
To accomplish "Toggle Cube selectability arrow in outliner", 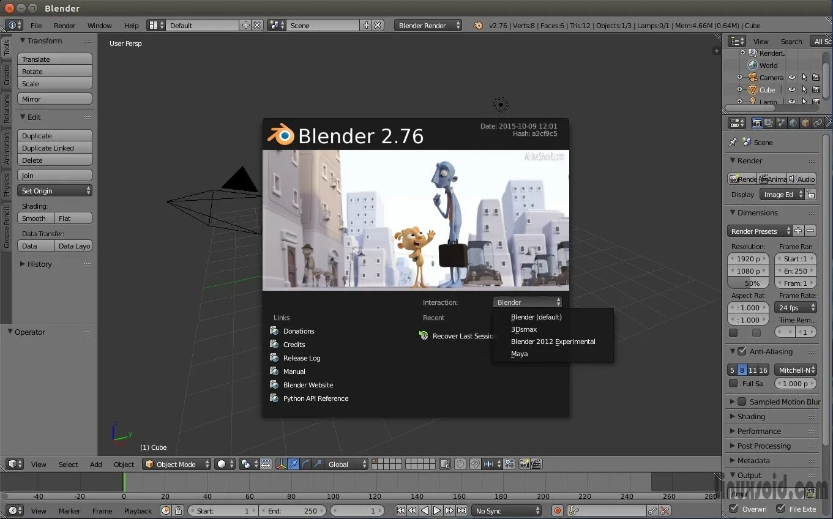I will click(804, 89).
